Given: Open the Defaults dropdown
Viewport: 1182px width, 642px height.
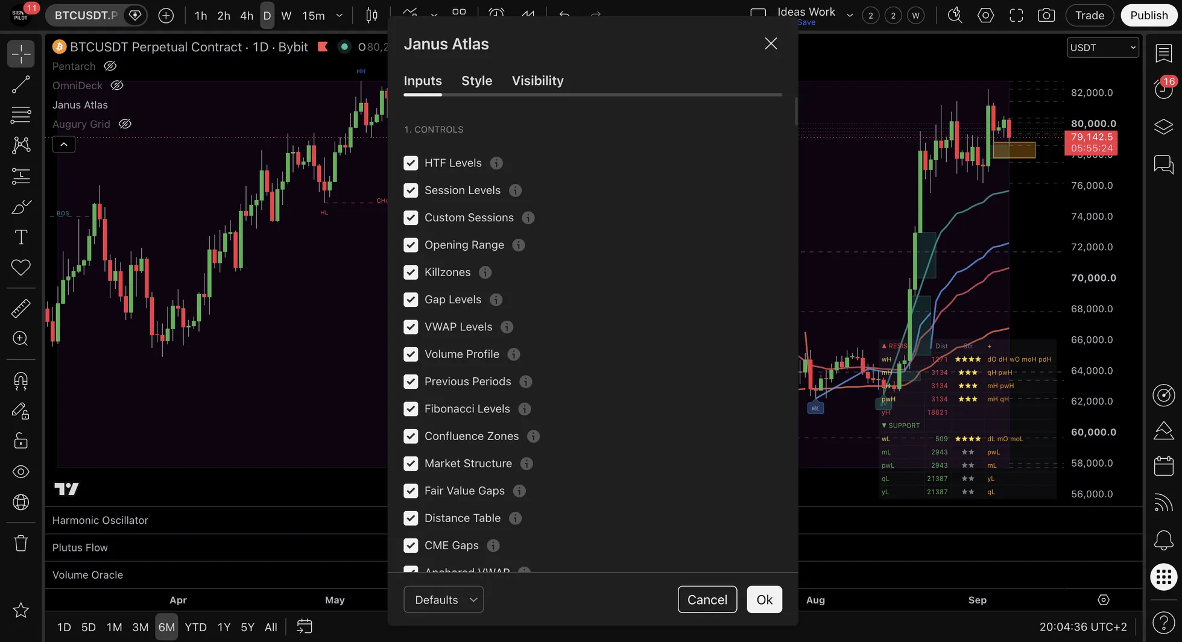Looking at the screenshot, I should (444, 600).
